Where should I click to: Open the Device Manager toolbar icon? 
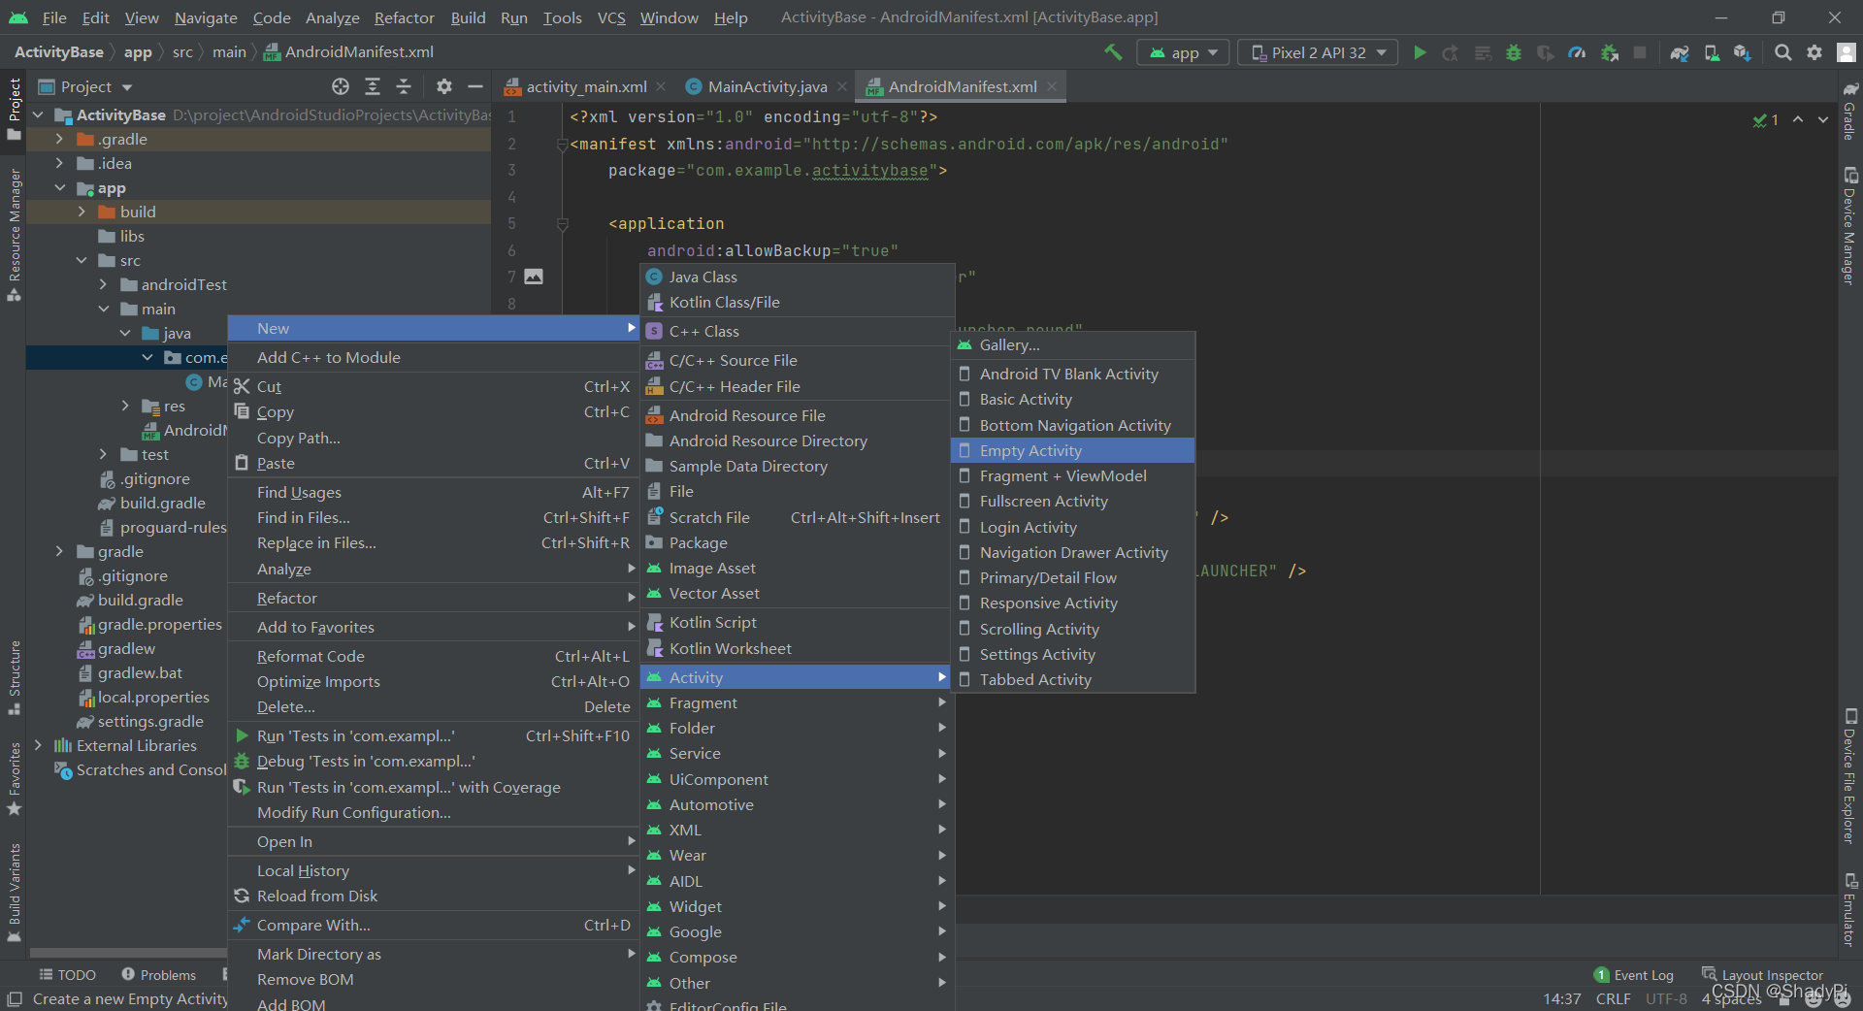(1712, 52)
